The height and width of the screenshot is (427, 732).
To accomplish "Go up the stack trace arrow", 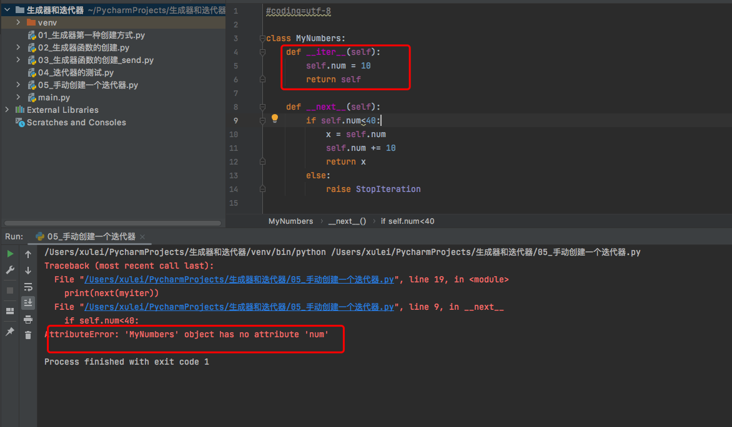I will tap(28, 254).
